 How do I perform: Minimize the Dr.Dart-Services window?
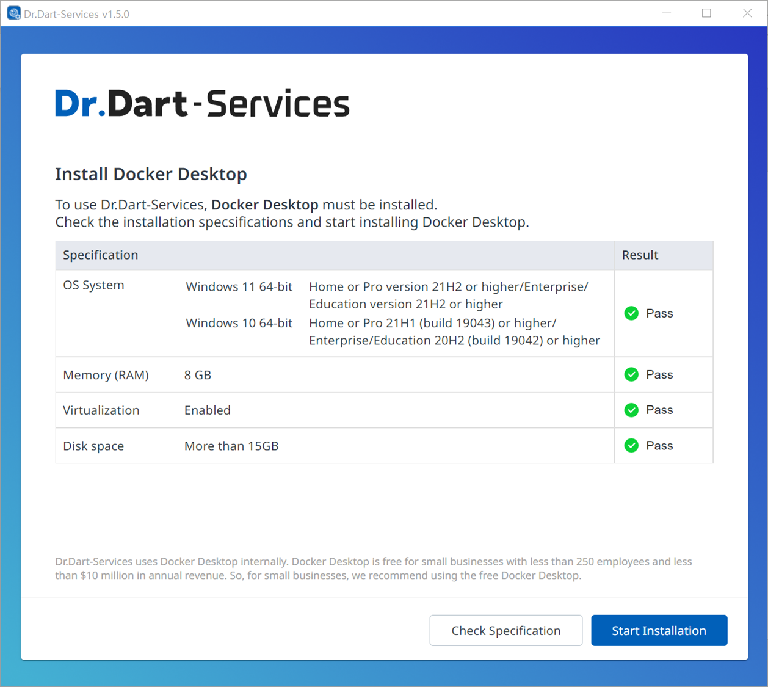[x=667, y=13]
